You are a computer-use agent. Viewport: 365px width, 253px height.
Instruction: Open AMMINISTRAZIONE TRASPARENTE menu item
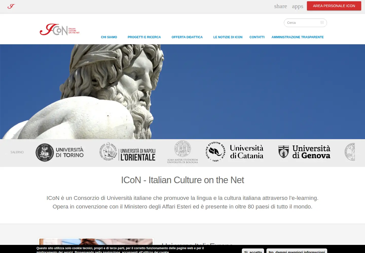[298, 37]
